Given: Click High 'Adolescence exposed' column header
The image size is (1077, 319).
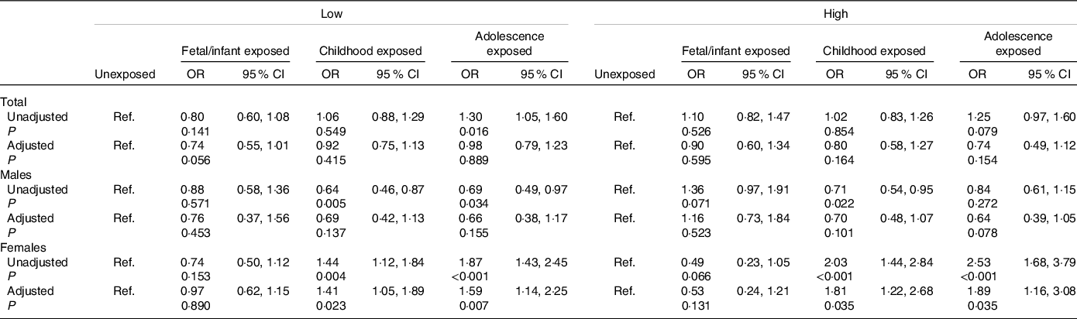Looking at the screenshot, I should coord(1016,44).
